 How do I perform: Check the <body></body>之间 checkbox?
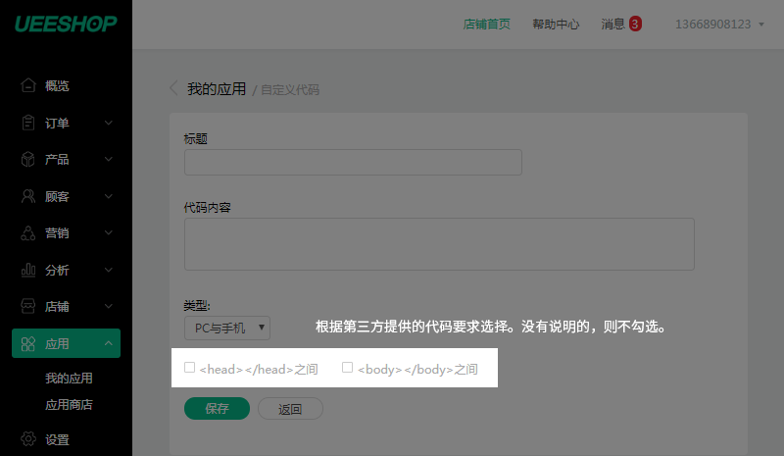pos(347,368)
